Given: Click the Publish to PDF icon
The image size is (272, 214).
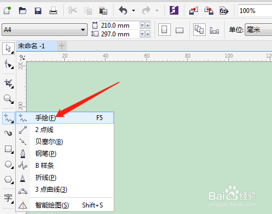Looking at the screenshot, I should pos(224,11).
